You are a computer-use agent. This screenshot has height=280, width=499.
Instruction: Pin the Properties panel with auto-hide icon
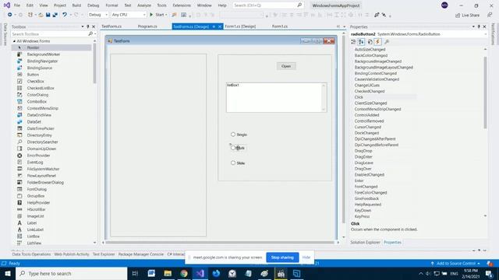pos(479,26)
